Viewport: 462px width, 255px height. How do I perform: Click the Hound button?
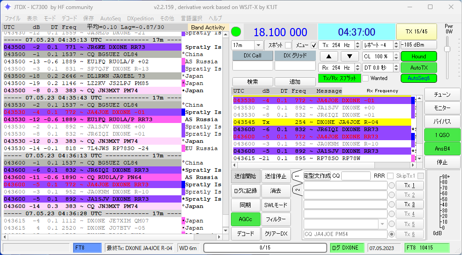pyautogui.click(x=419, y=57)
